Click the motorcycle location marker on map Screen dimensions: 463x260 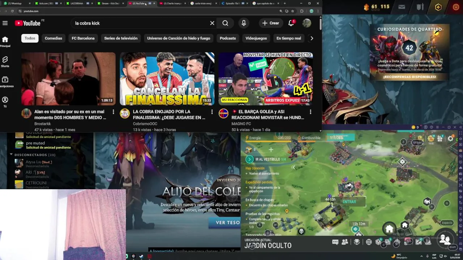tap(349, 186)
